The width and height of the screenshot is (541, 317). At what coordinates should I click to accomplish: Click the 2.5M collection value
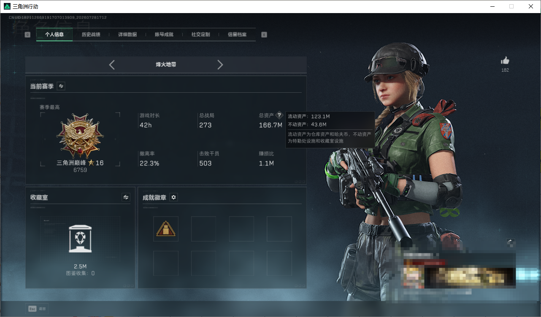pyautogui.click(x=80, y=266)
